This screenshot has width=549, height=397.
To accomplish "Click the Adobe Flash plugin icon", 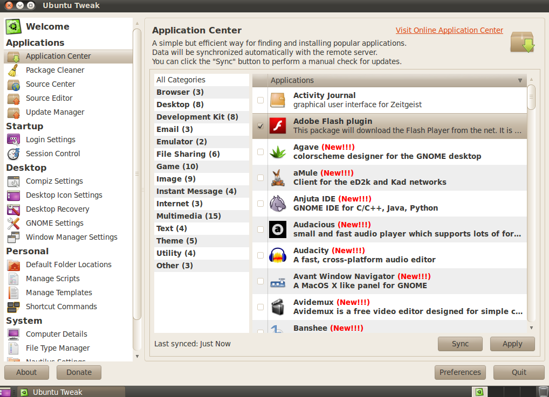I will pyautogui.click(x=278, y=126).
